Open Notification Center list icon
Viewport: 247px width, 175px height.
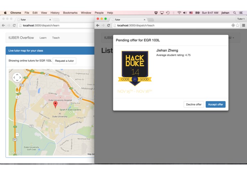[241, 13]
